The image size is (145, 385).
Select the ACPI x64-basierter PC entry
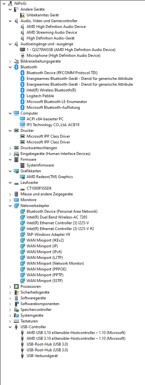45,119
